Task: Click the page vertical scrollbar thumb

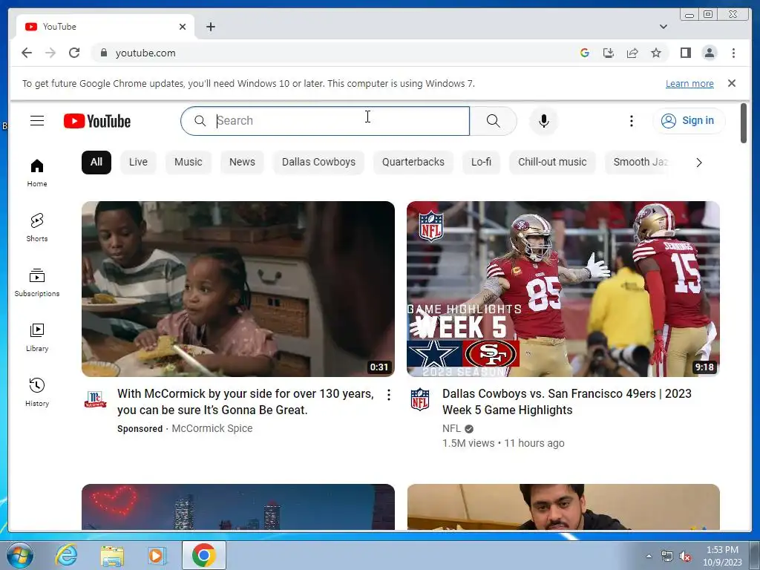Action: click(x=744, y=123)
